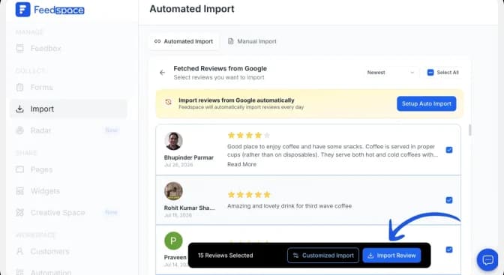Click the Widgets icon

[x=20, y=191]
